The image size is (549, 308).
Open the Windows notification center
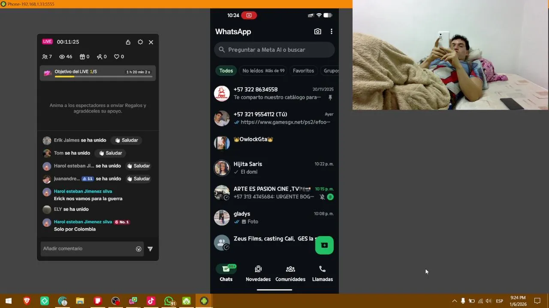[x=537, y=301]
